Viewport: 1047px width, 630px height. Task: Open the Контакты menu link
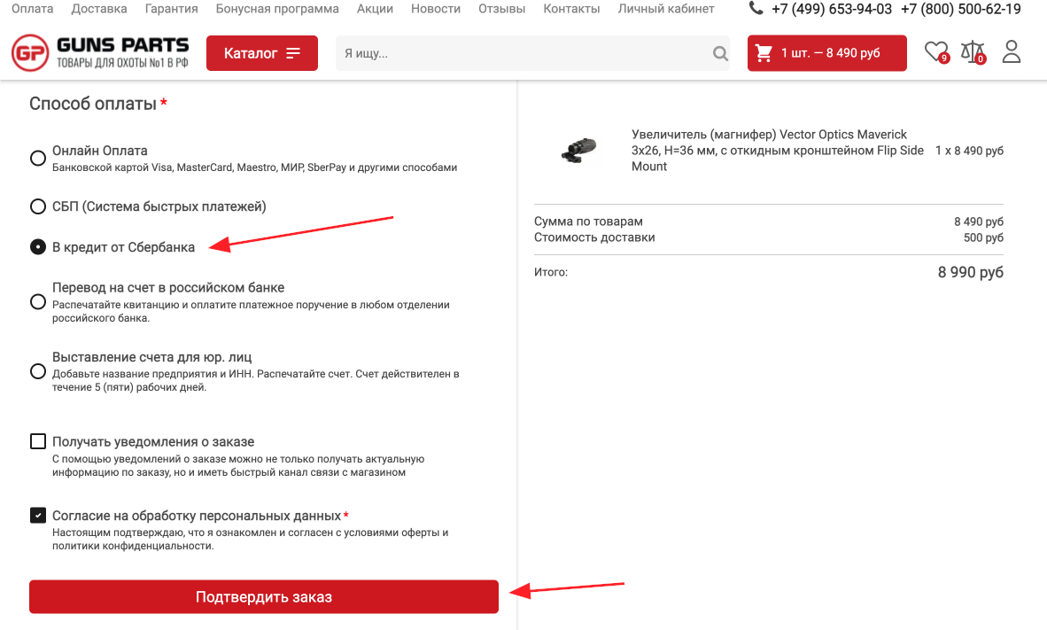coord(571,9)
